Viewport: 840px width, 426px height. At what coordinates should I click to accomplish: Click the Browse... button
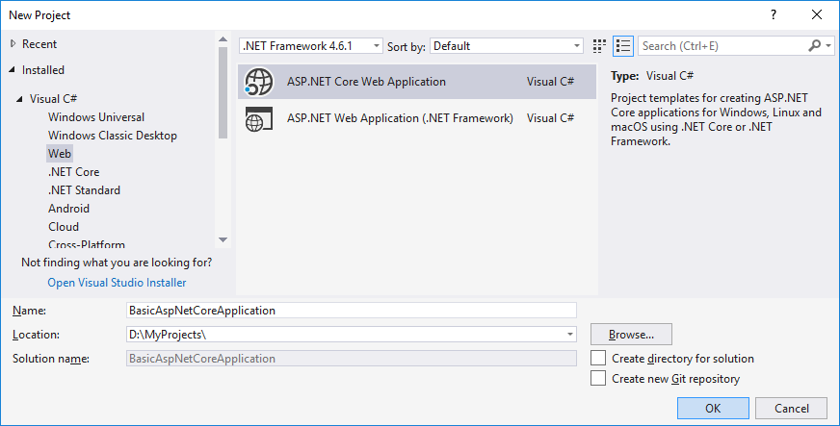[631, 335]
